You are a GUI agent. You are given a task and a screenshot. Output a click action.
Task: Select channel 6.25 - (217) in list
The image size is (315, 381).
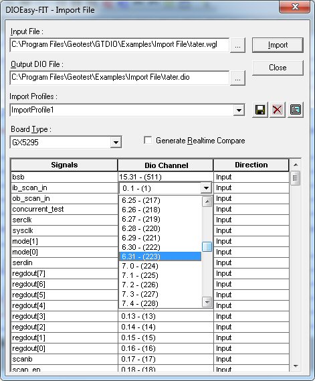tap(160, 200)
